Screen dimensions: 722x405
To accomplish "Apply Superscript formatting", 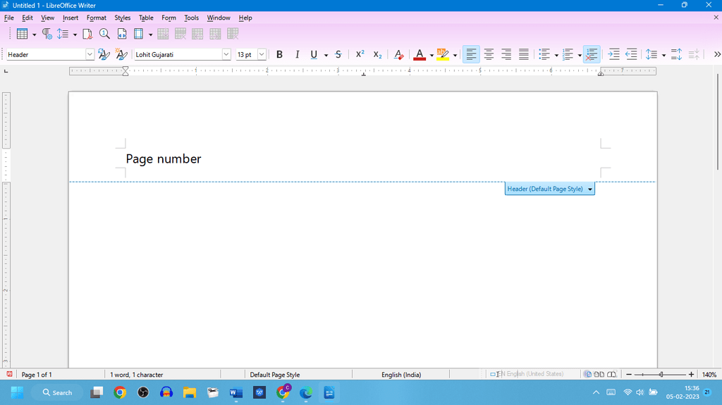I will click(360, 54).
